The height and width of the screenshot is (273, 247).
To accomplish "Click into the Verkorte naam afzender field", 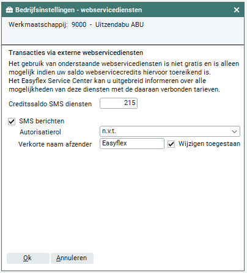I will pyautogui.click(x=132, y=144).
